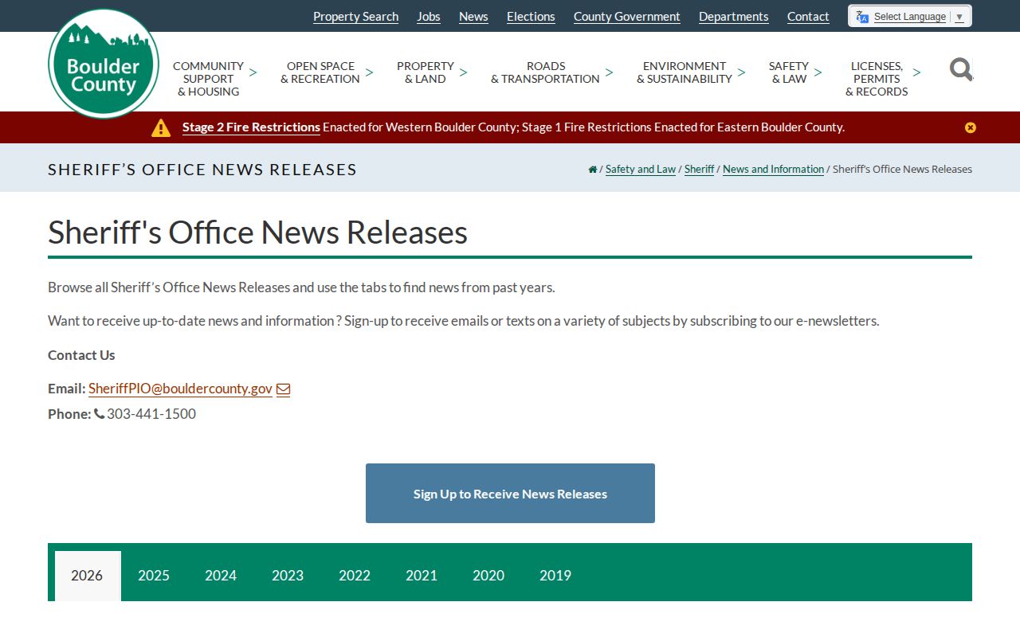This screenshot has width=1020, height=637.
Task: Click the Boulder County logo
Action: (x=104, y=64)
